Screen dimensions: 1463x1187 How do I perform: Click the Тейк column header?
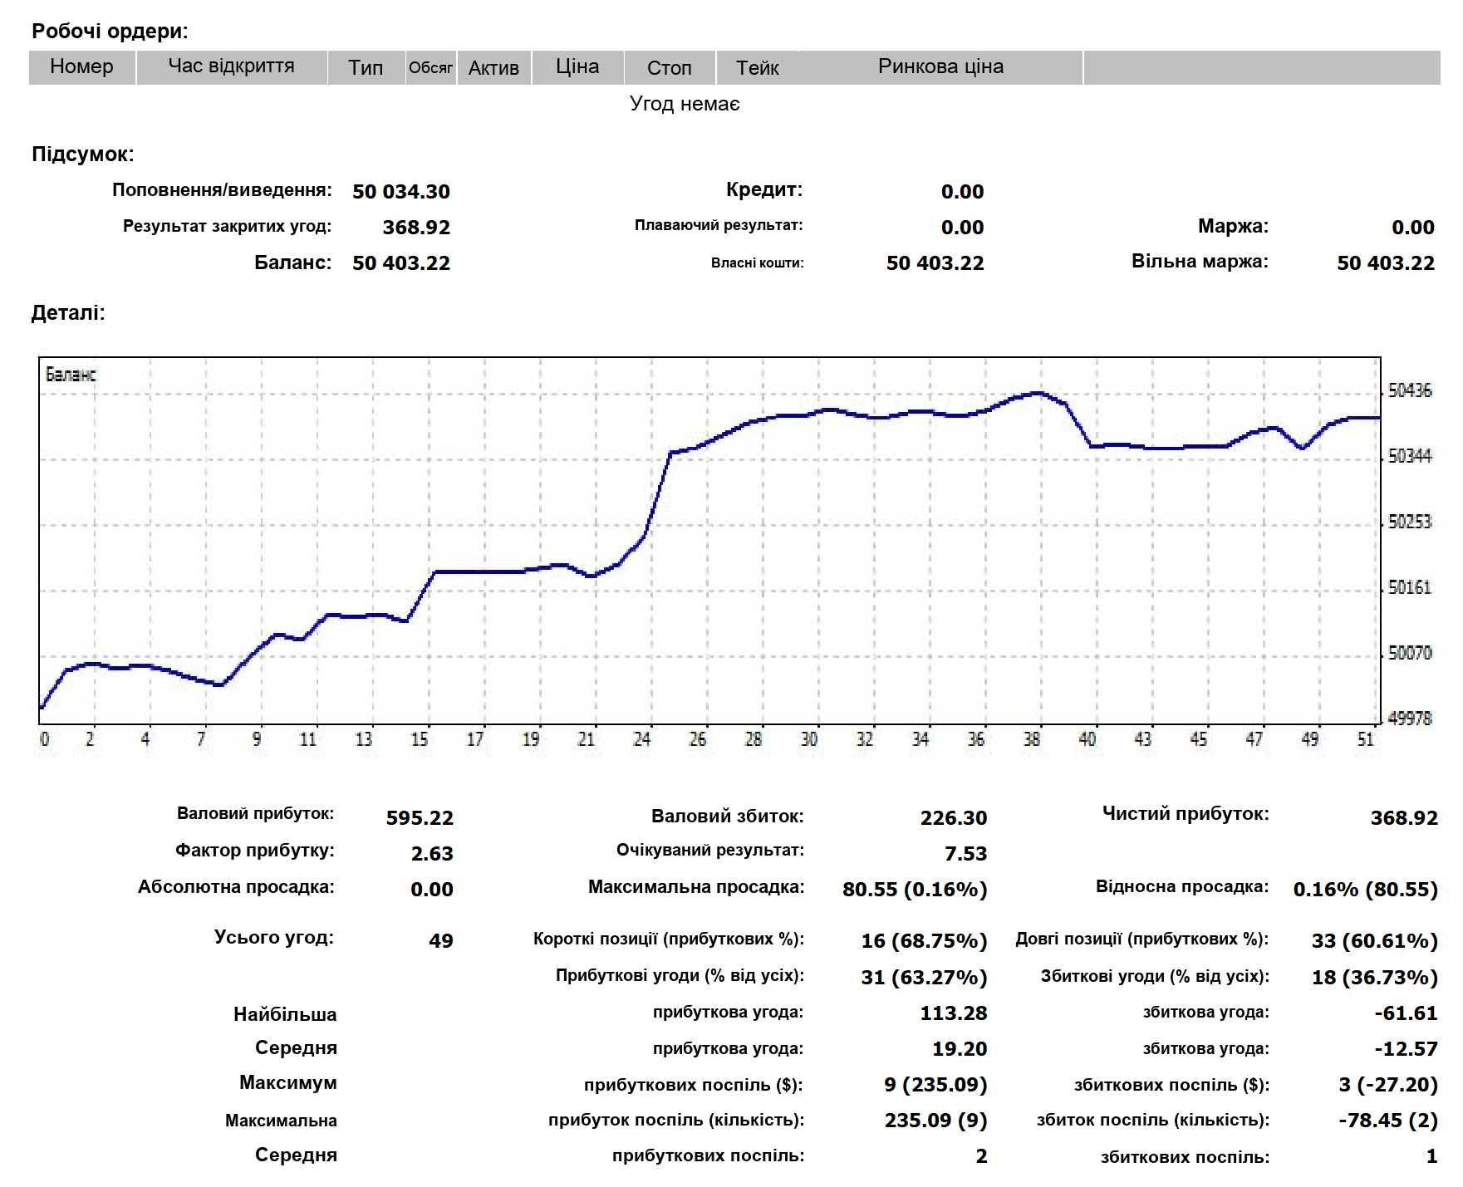757,67
